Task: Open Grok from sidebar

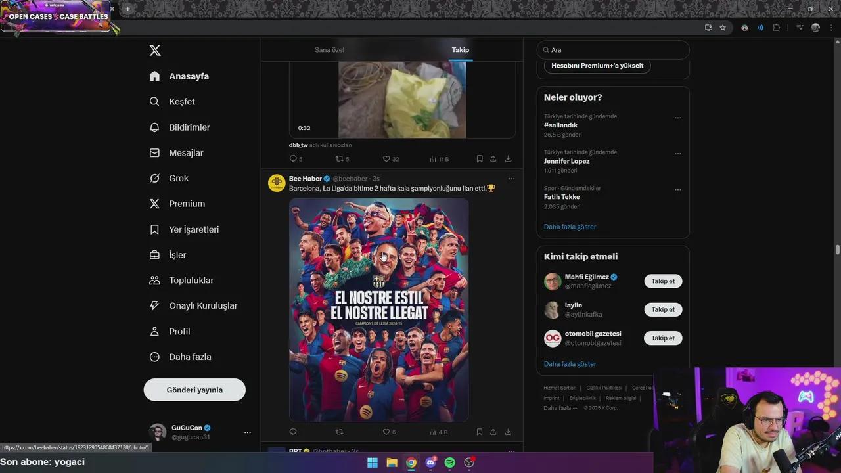Action: [169, 179]
